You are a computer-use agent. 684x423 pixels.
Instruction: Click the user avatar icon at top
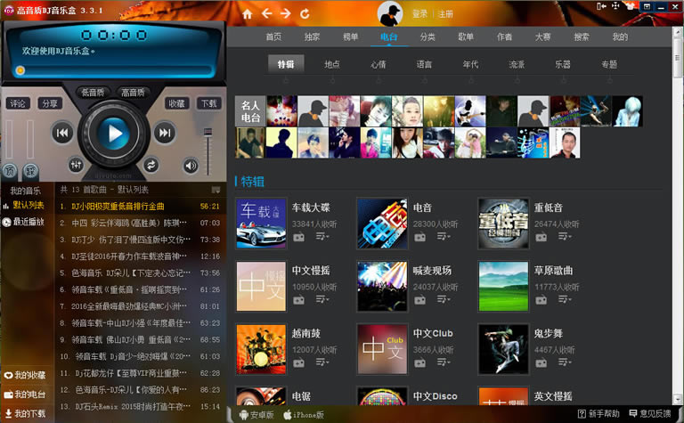pos(389,13)
